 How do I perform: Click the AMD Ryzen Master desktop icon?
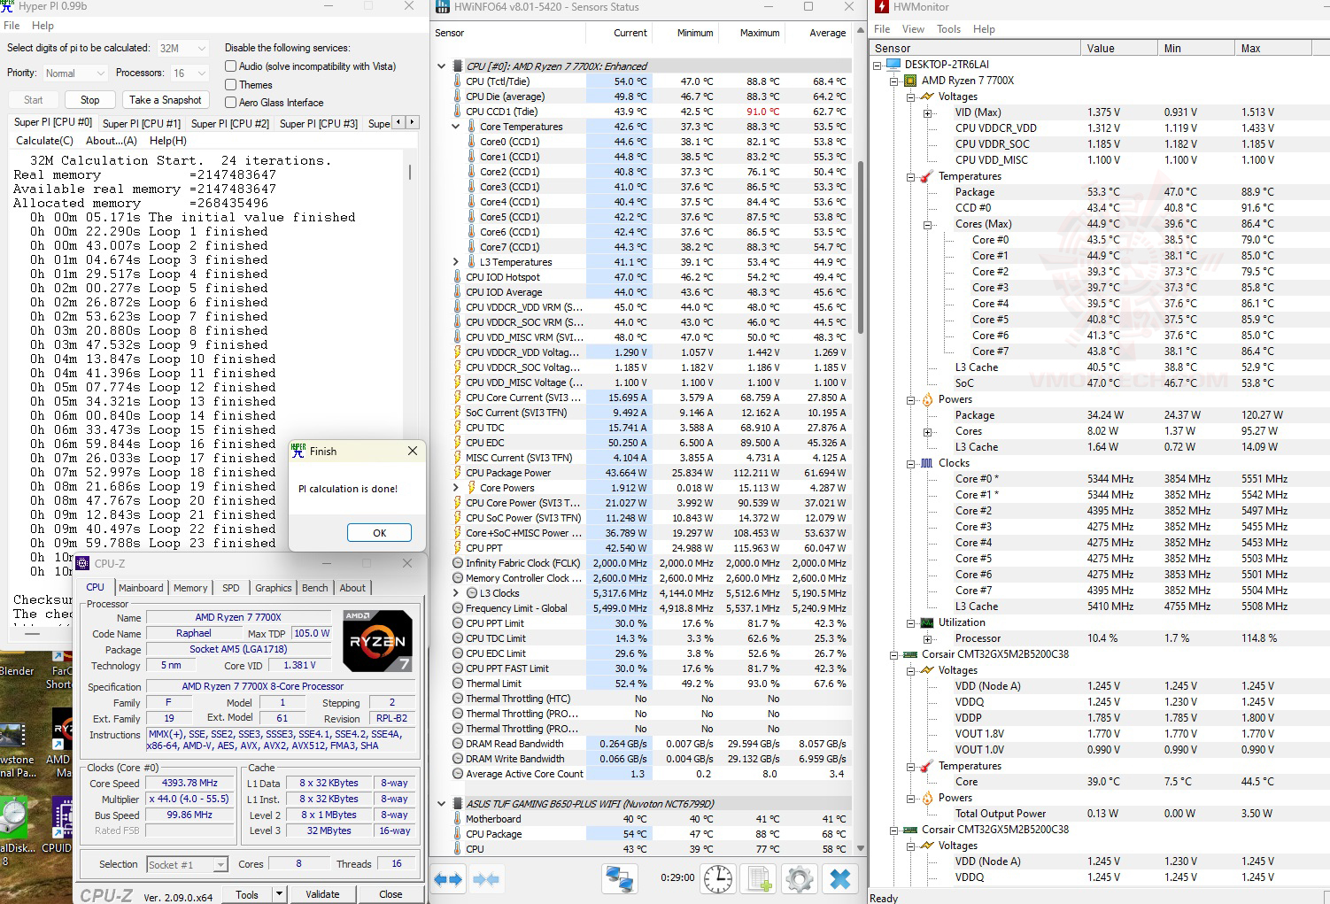coord(62,728)
